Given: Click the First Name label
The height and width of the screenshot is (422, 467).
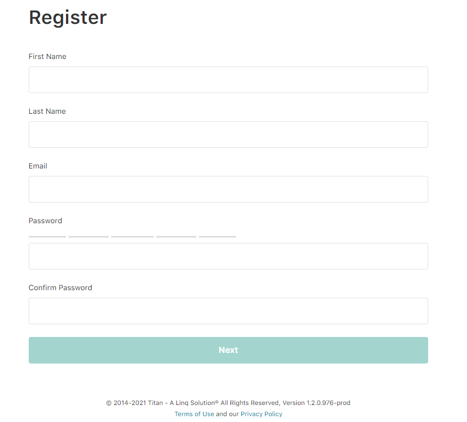Looking at the screenshot, I should (47, 56).
